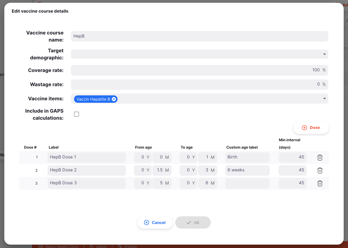Click the Edit vaccine course details title
Screen dimensions: 348x248
coord(40,11)
